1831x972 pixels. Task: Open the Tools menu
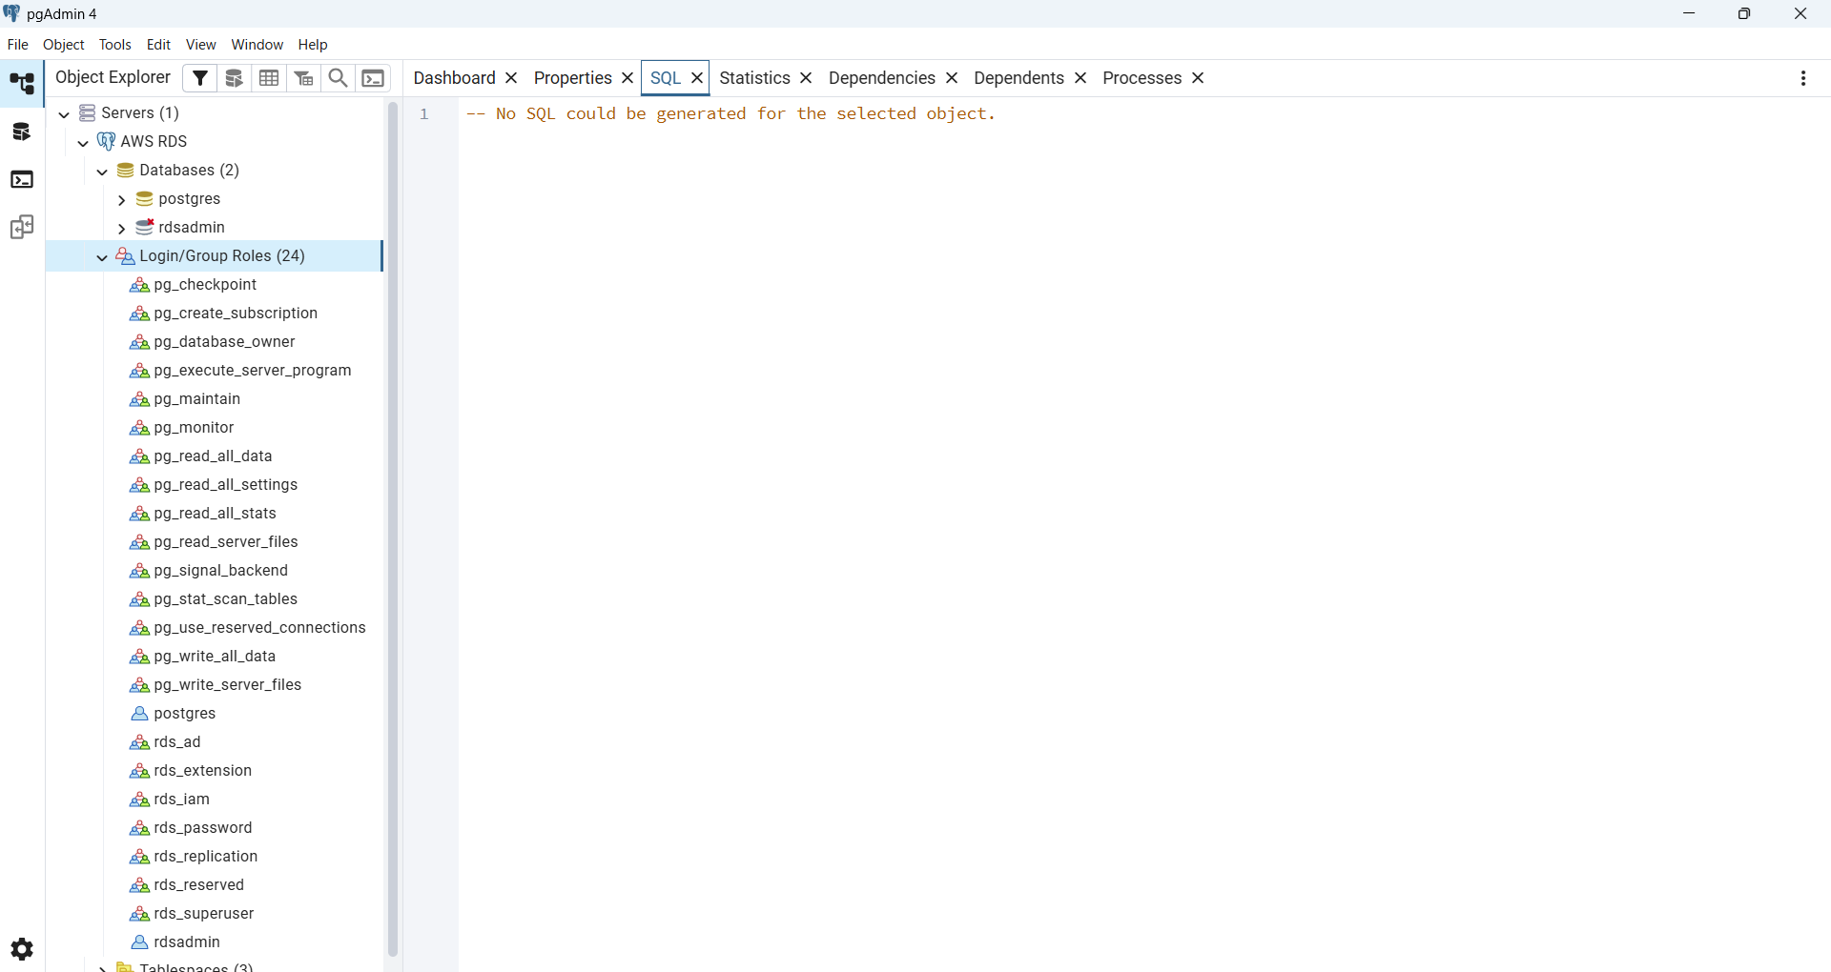114,45
